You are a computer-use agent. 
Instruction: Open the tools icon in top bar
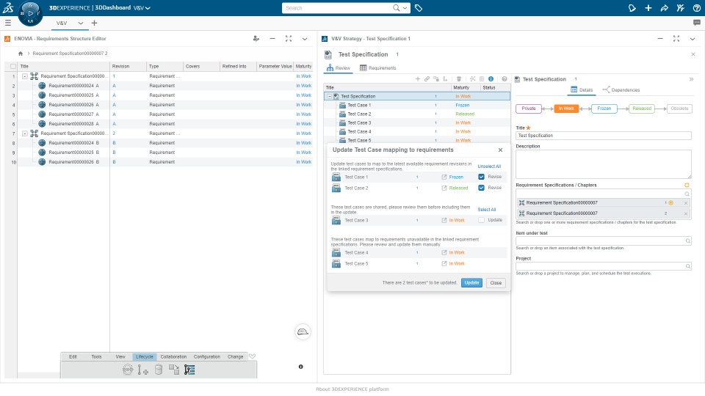tap(680, 7)
